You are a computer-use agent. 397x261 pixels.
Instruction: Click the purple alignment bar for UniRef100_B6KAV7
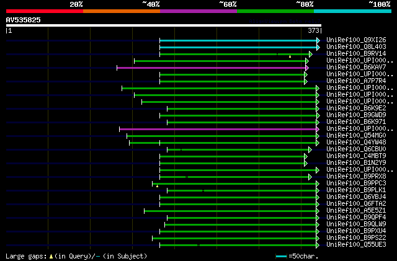pyautogui.click(x=211, y=68)
